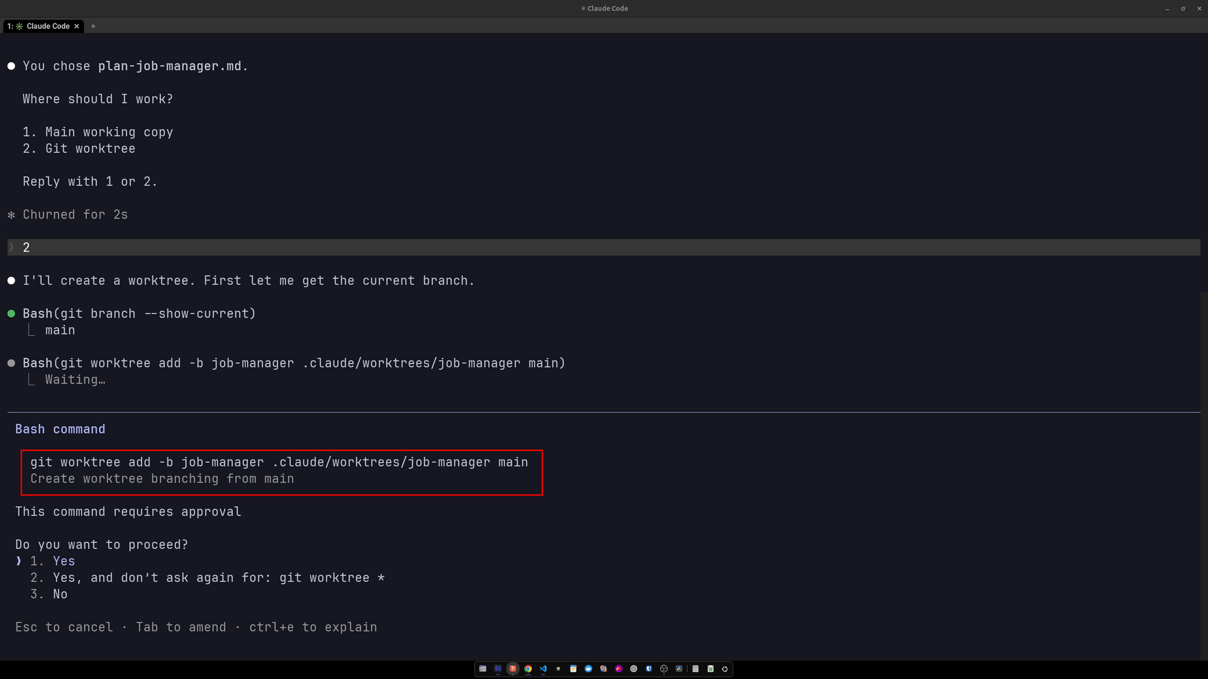Launch Visual Studio Code from the dock
This screenshot has width=1208, height=679.
point(543,669)
